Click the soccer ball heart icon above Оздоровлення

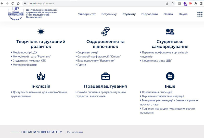105,32
